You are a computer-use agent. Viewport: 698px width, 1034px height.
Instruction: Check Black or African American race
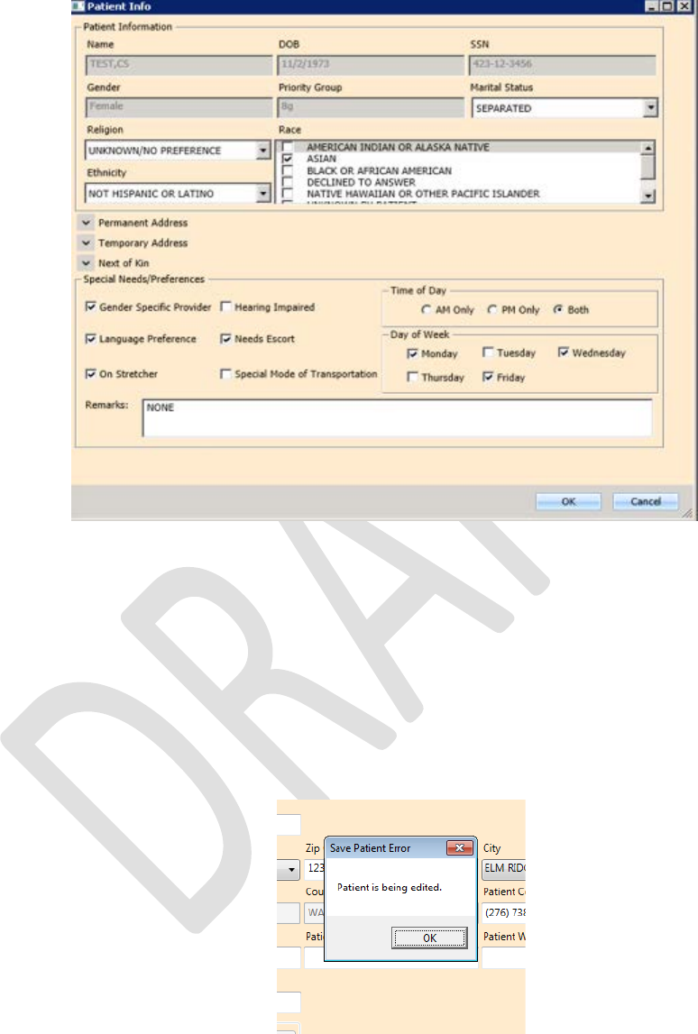pos(287,170)
